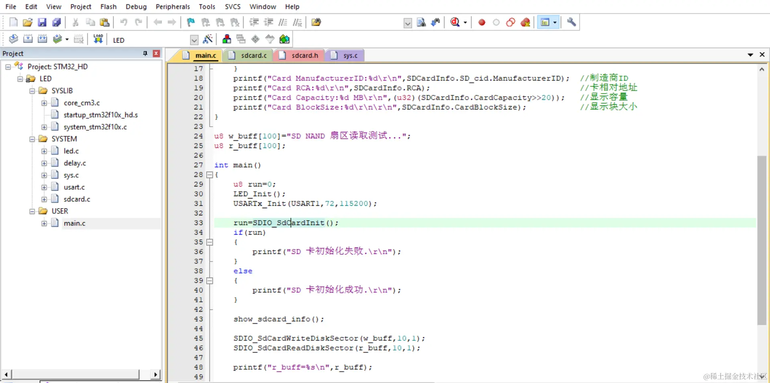Collapse the SYSLIB folder in project tree
The image size is (770, 383).
pos(32,91)
